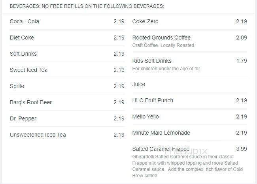
Task: Select the Coca - Cola menu item
Action: pyautogui.click(x=67, y=21)
